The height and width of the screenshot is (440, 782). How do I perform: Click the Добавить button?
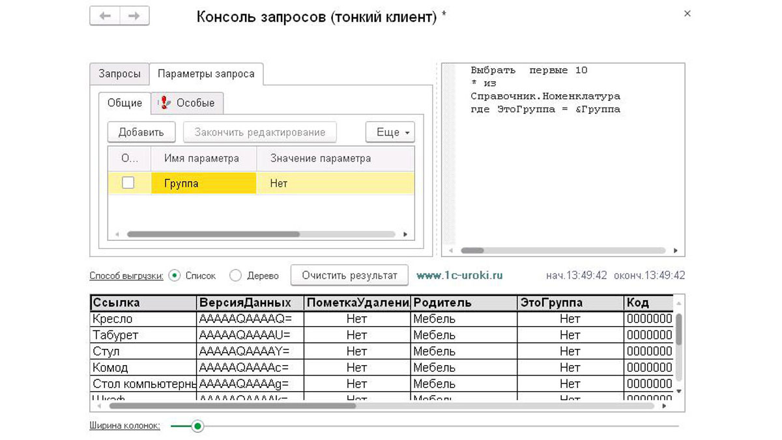coord(140,131)
